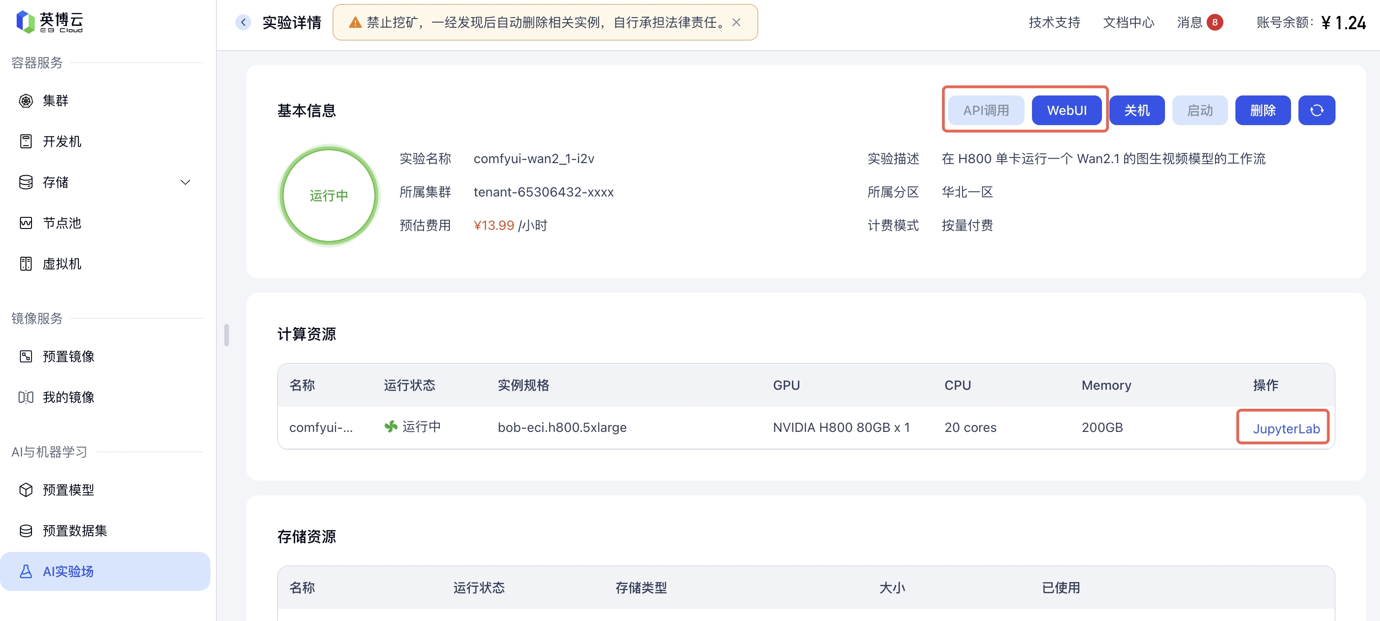The height and width of the screenshot is (621, 1380).
Task: Click the 集群 cluster icon in sidebar
Action: coord(25,101)
